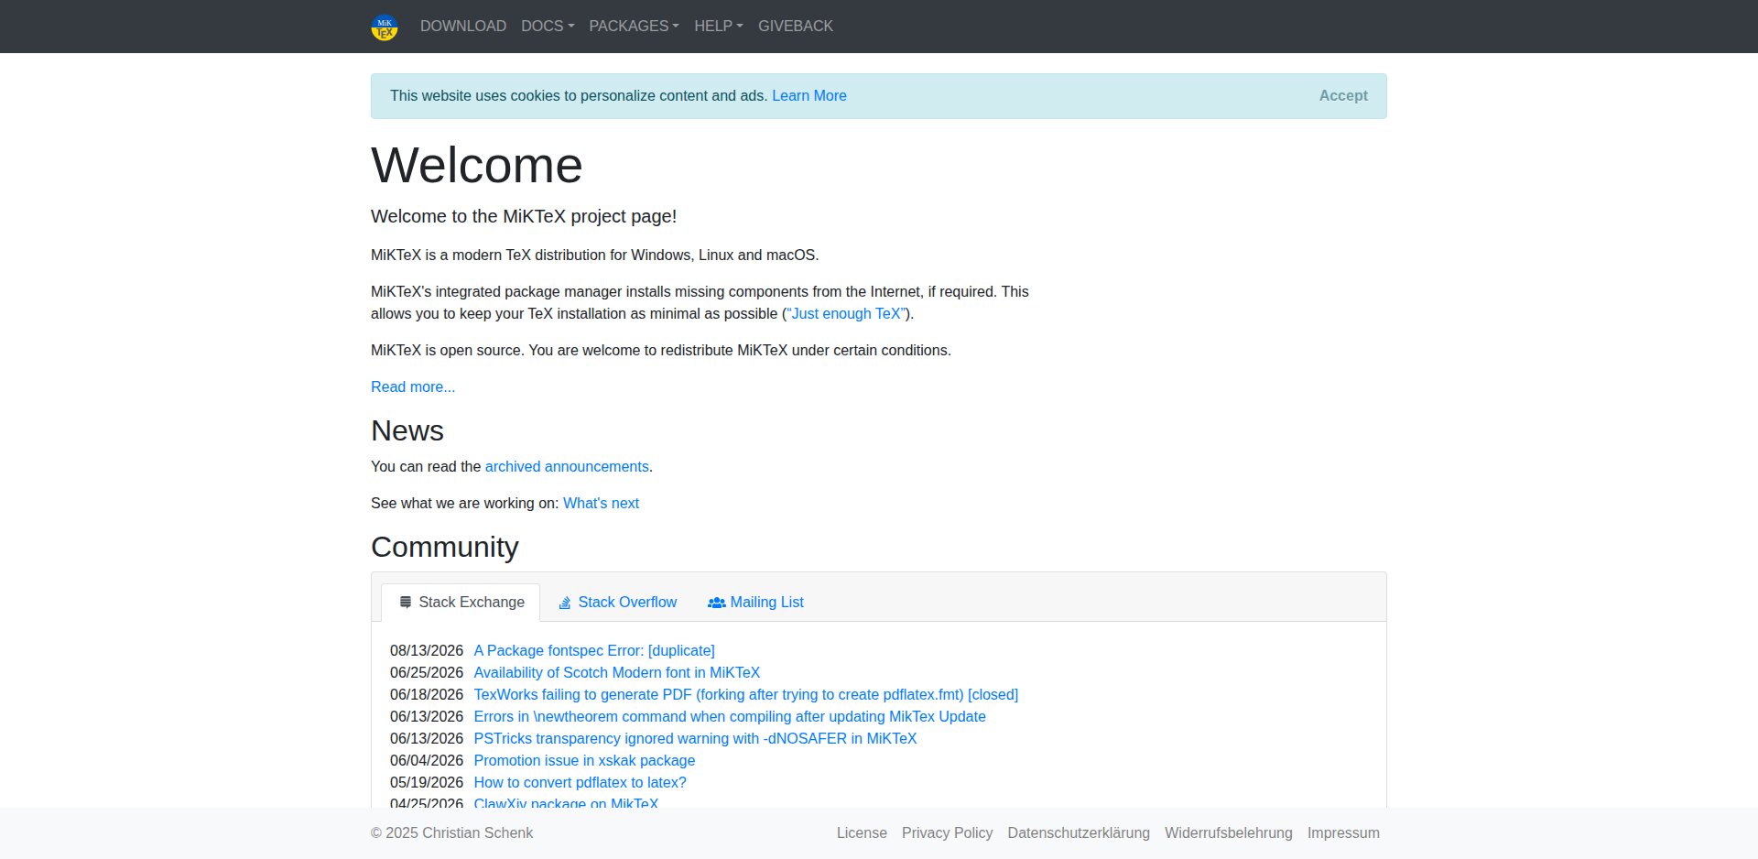Open the Privacy Policy footer link

[x=948, y=832]
